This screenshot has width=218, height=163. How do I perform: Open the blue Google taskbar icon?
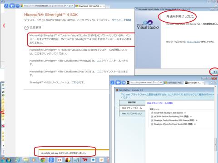click(x=51, y=160)
